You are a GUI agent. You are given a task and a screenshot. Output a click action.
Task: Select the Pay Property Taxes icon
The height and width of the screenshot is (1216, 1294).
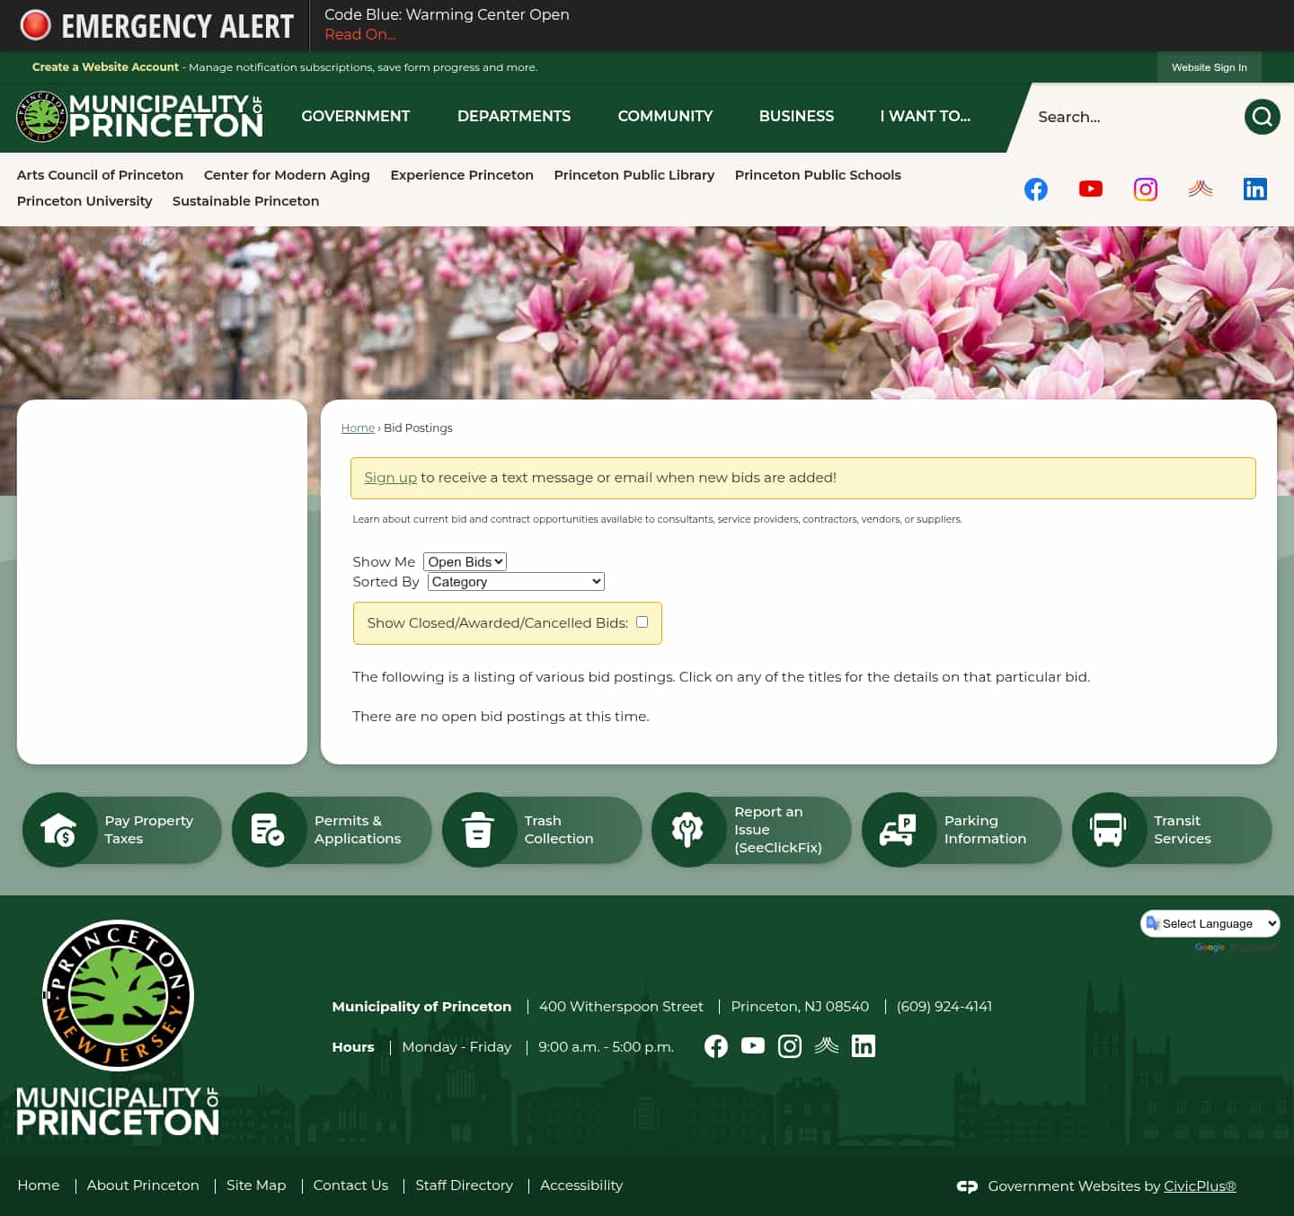(61, 829)
